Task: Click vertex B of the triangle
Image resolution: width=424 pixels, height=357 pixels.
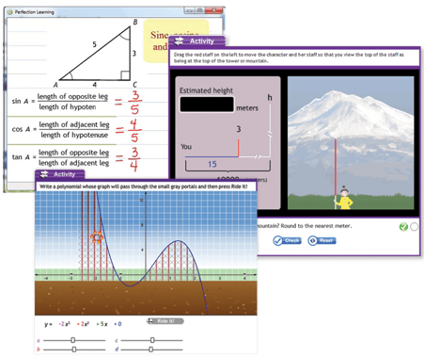Action: tap(135, 23)
